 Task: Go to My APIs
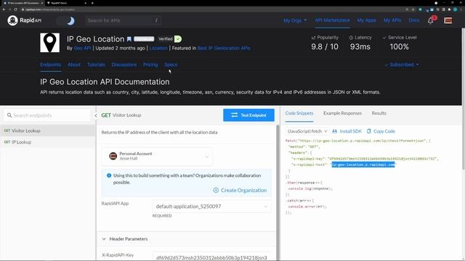(x=392, y=20)
